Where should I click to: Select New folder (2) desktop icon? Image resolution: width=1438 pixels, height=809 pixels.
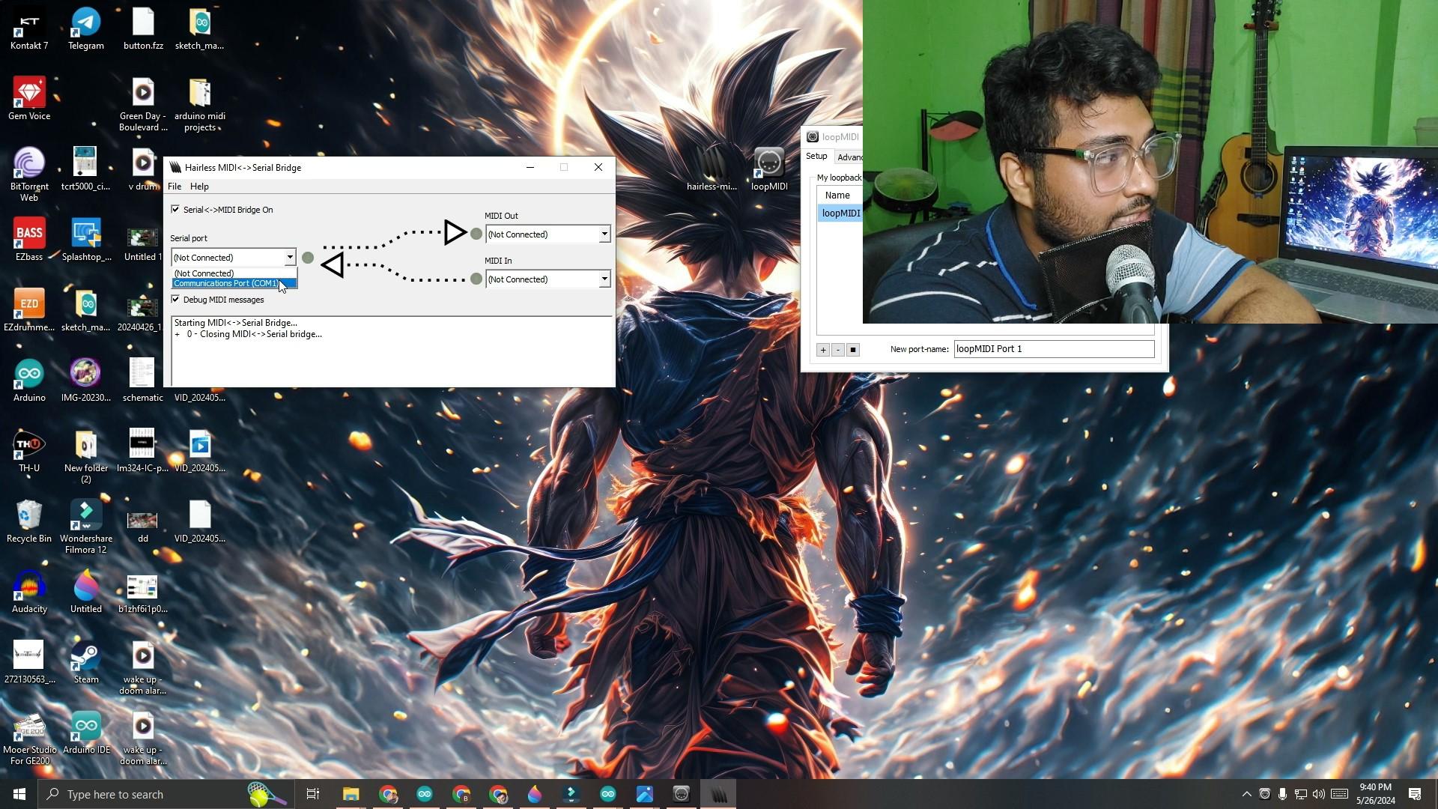coord(86,457)
